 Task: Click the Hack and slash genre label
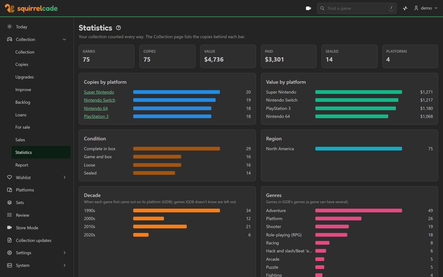[x=289, y=251]
